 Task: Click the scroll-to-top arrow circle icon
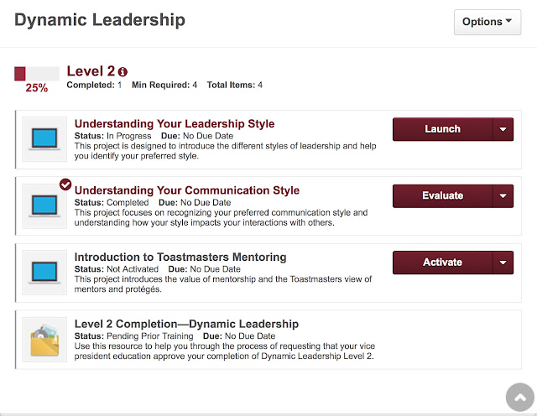coord(520,398)
